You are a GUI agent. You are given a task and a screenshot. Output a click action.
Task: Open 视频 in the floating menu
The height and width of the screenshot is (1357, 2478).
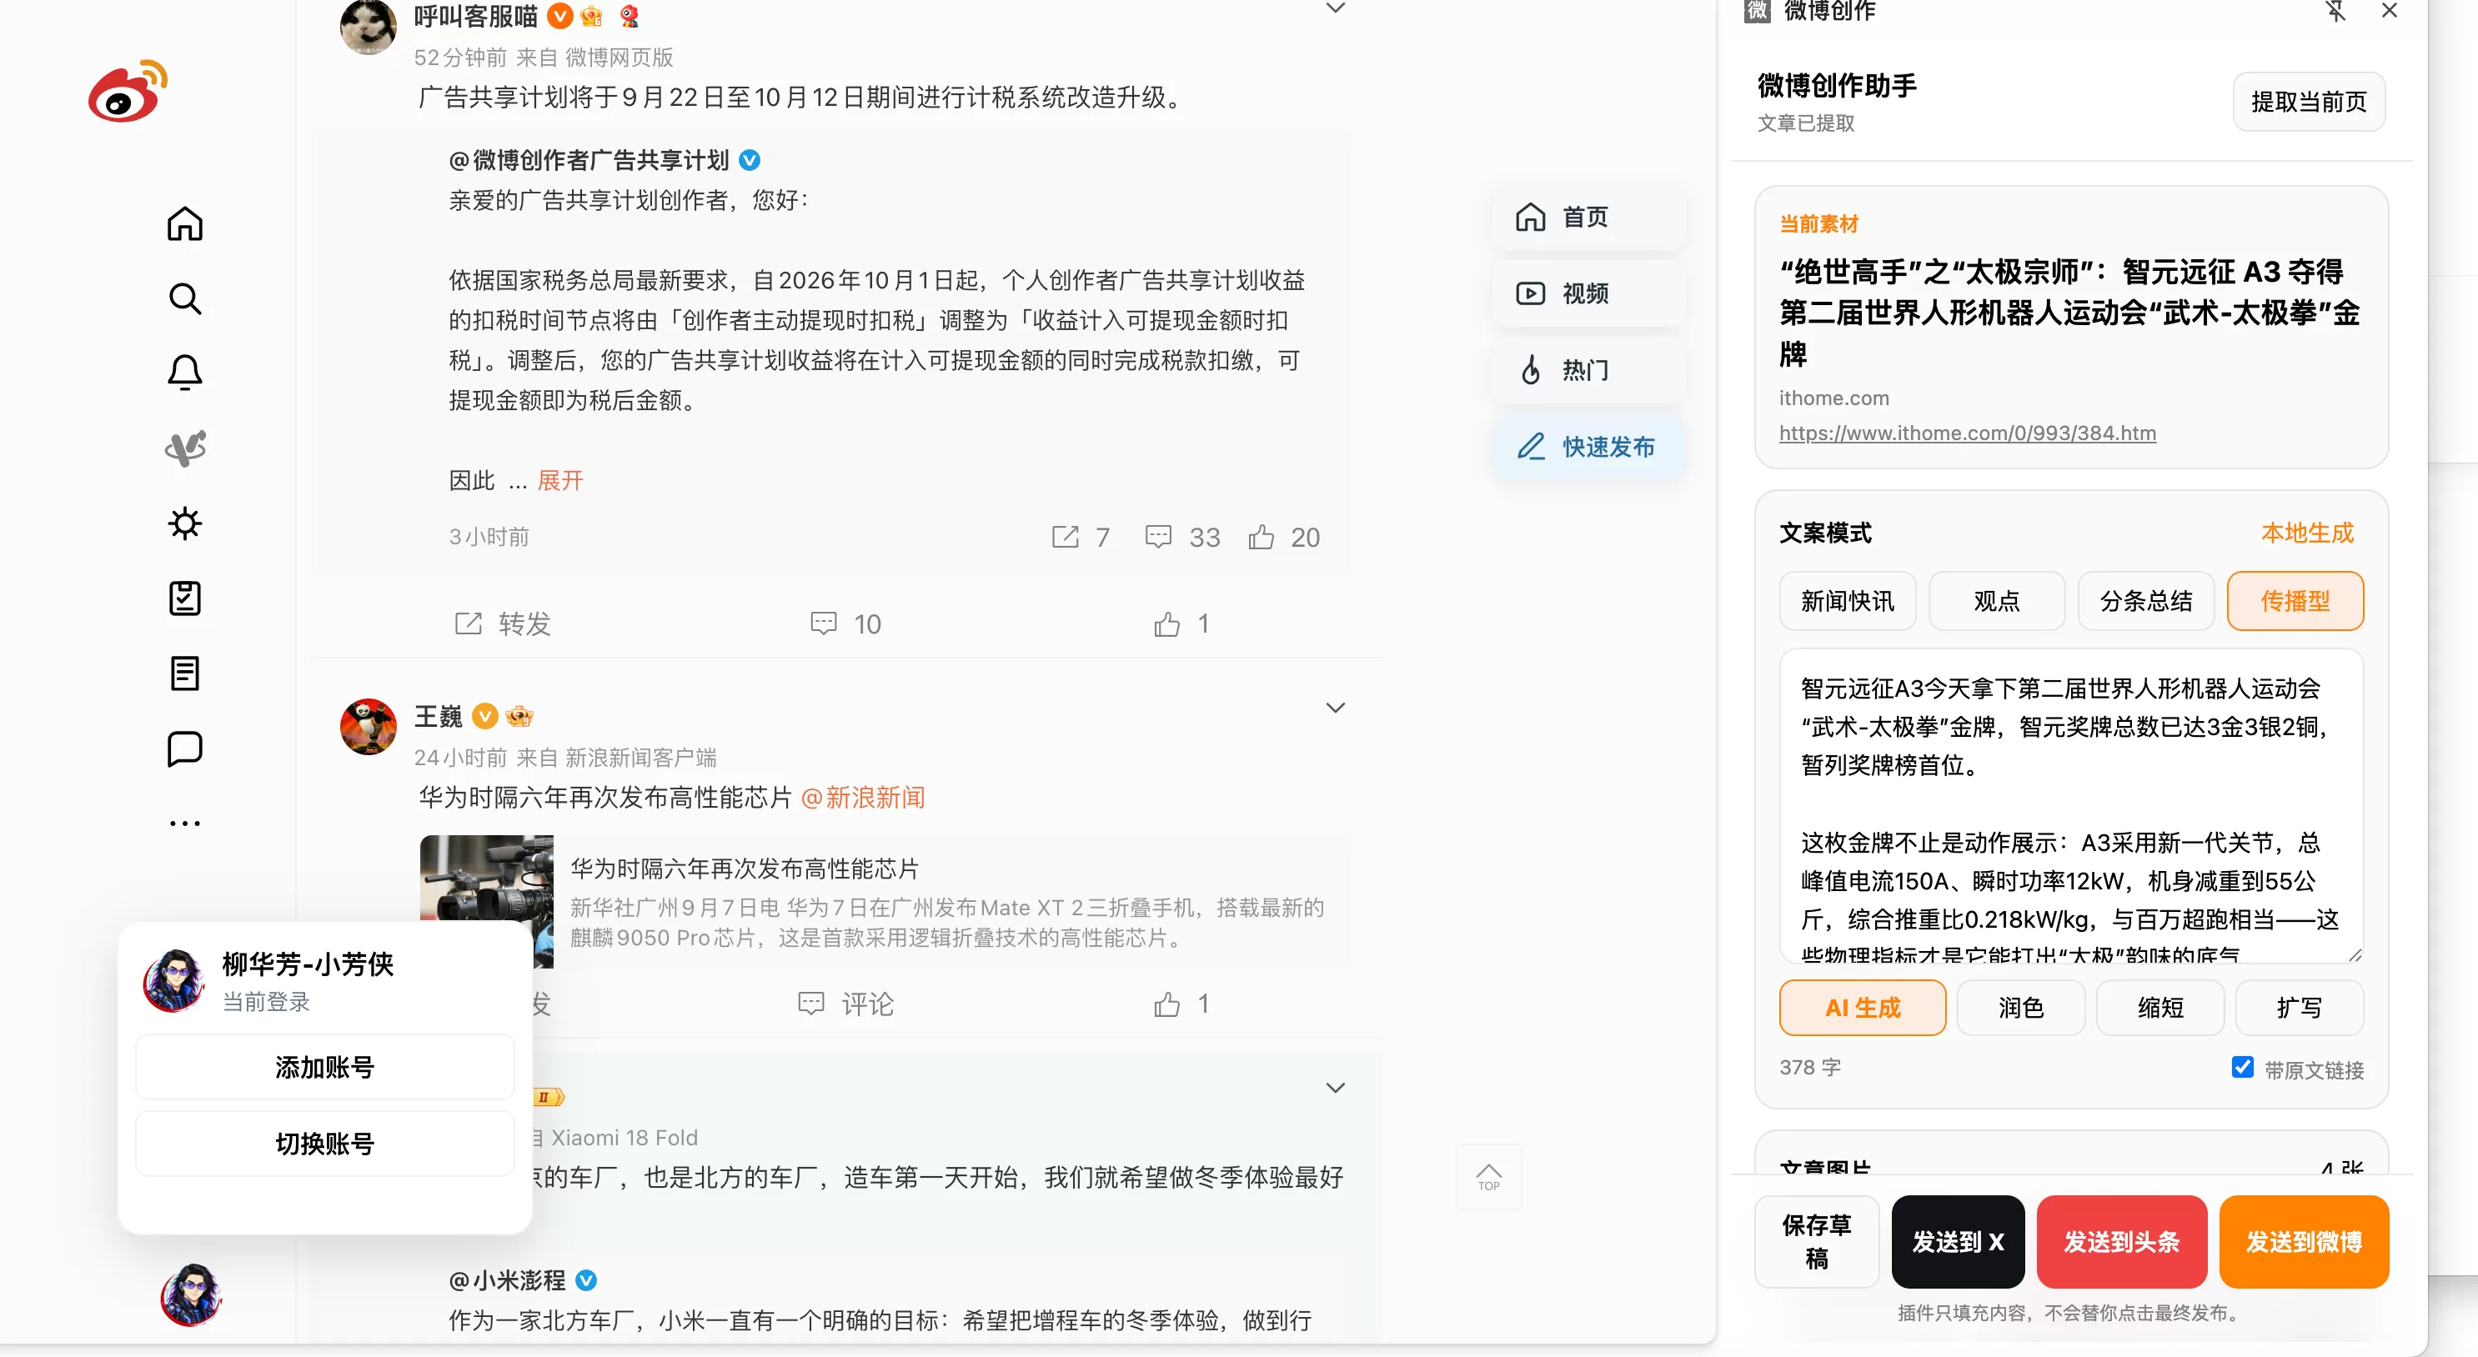pyautogui.click(x=1589, y=293)
